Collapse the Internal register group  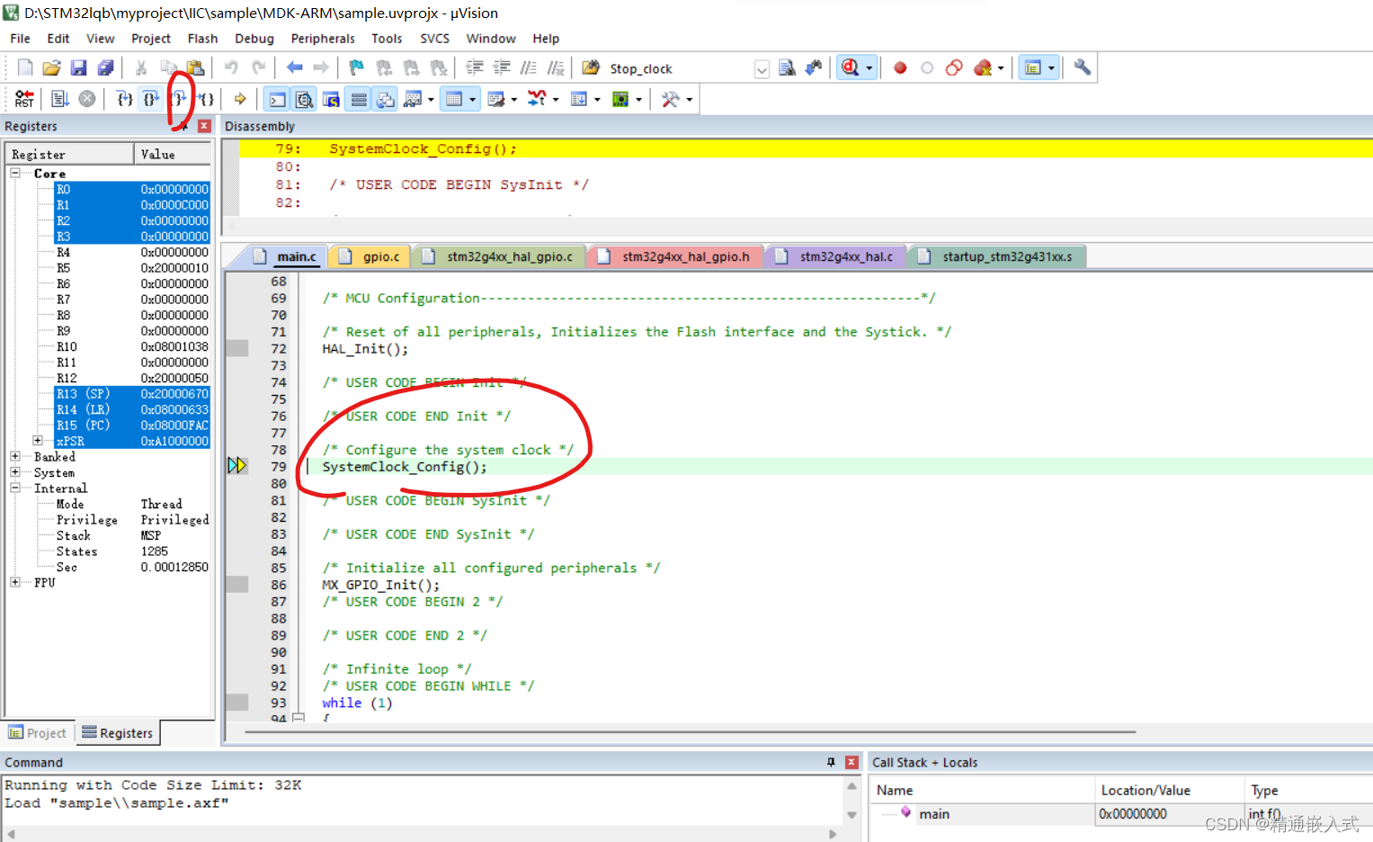coord(15,488)
